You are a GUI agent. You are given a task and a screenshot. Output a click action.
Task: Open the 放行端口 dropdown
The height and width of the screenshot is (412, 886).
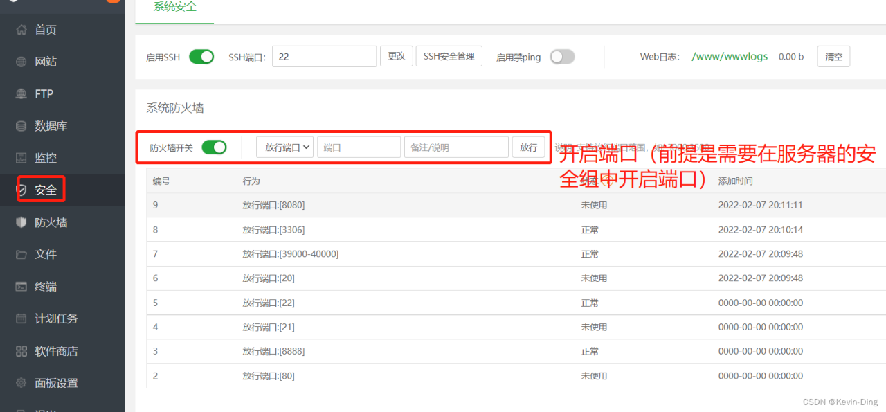click(x=285, y=147)
